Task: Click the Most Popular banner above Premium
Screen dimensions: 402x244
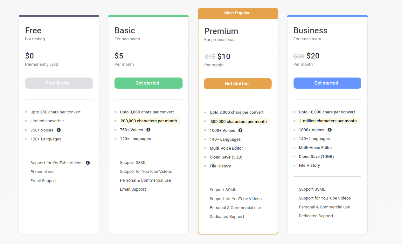Action: point(238,13)
